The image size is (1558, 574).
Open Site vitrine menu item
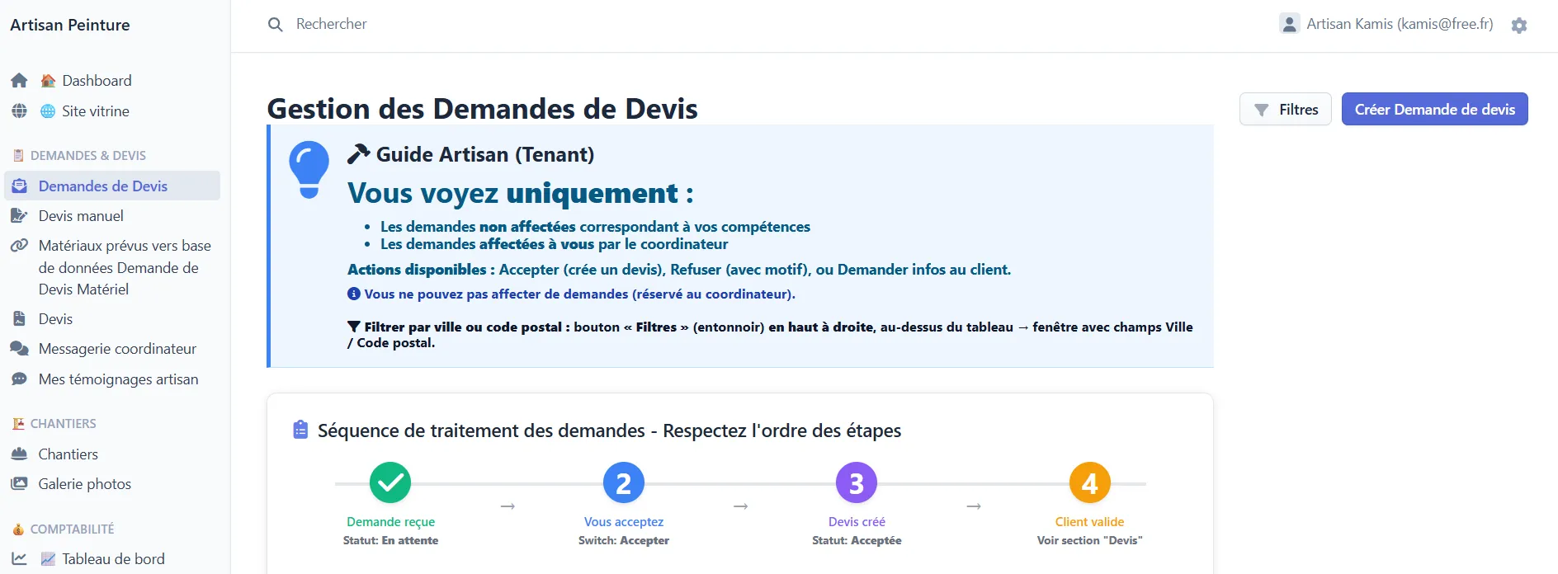(96, 111)
